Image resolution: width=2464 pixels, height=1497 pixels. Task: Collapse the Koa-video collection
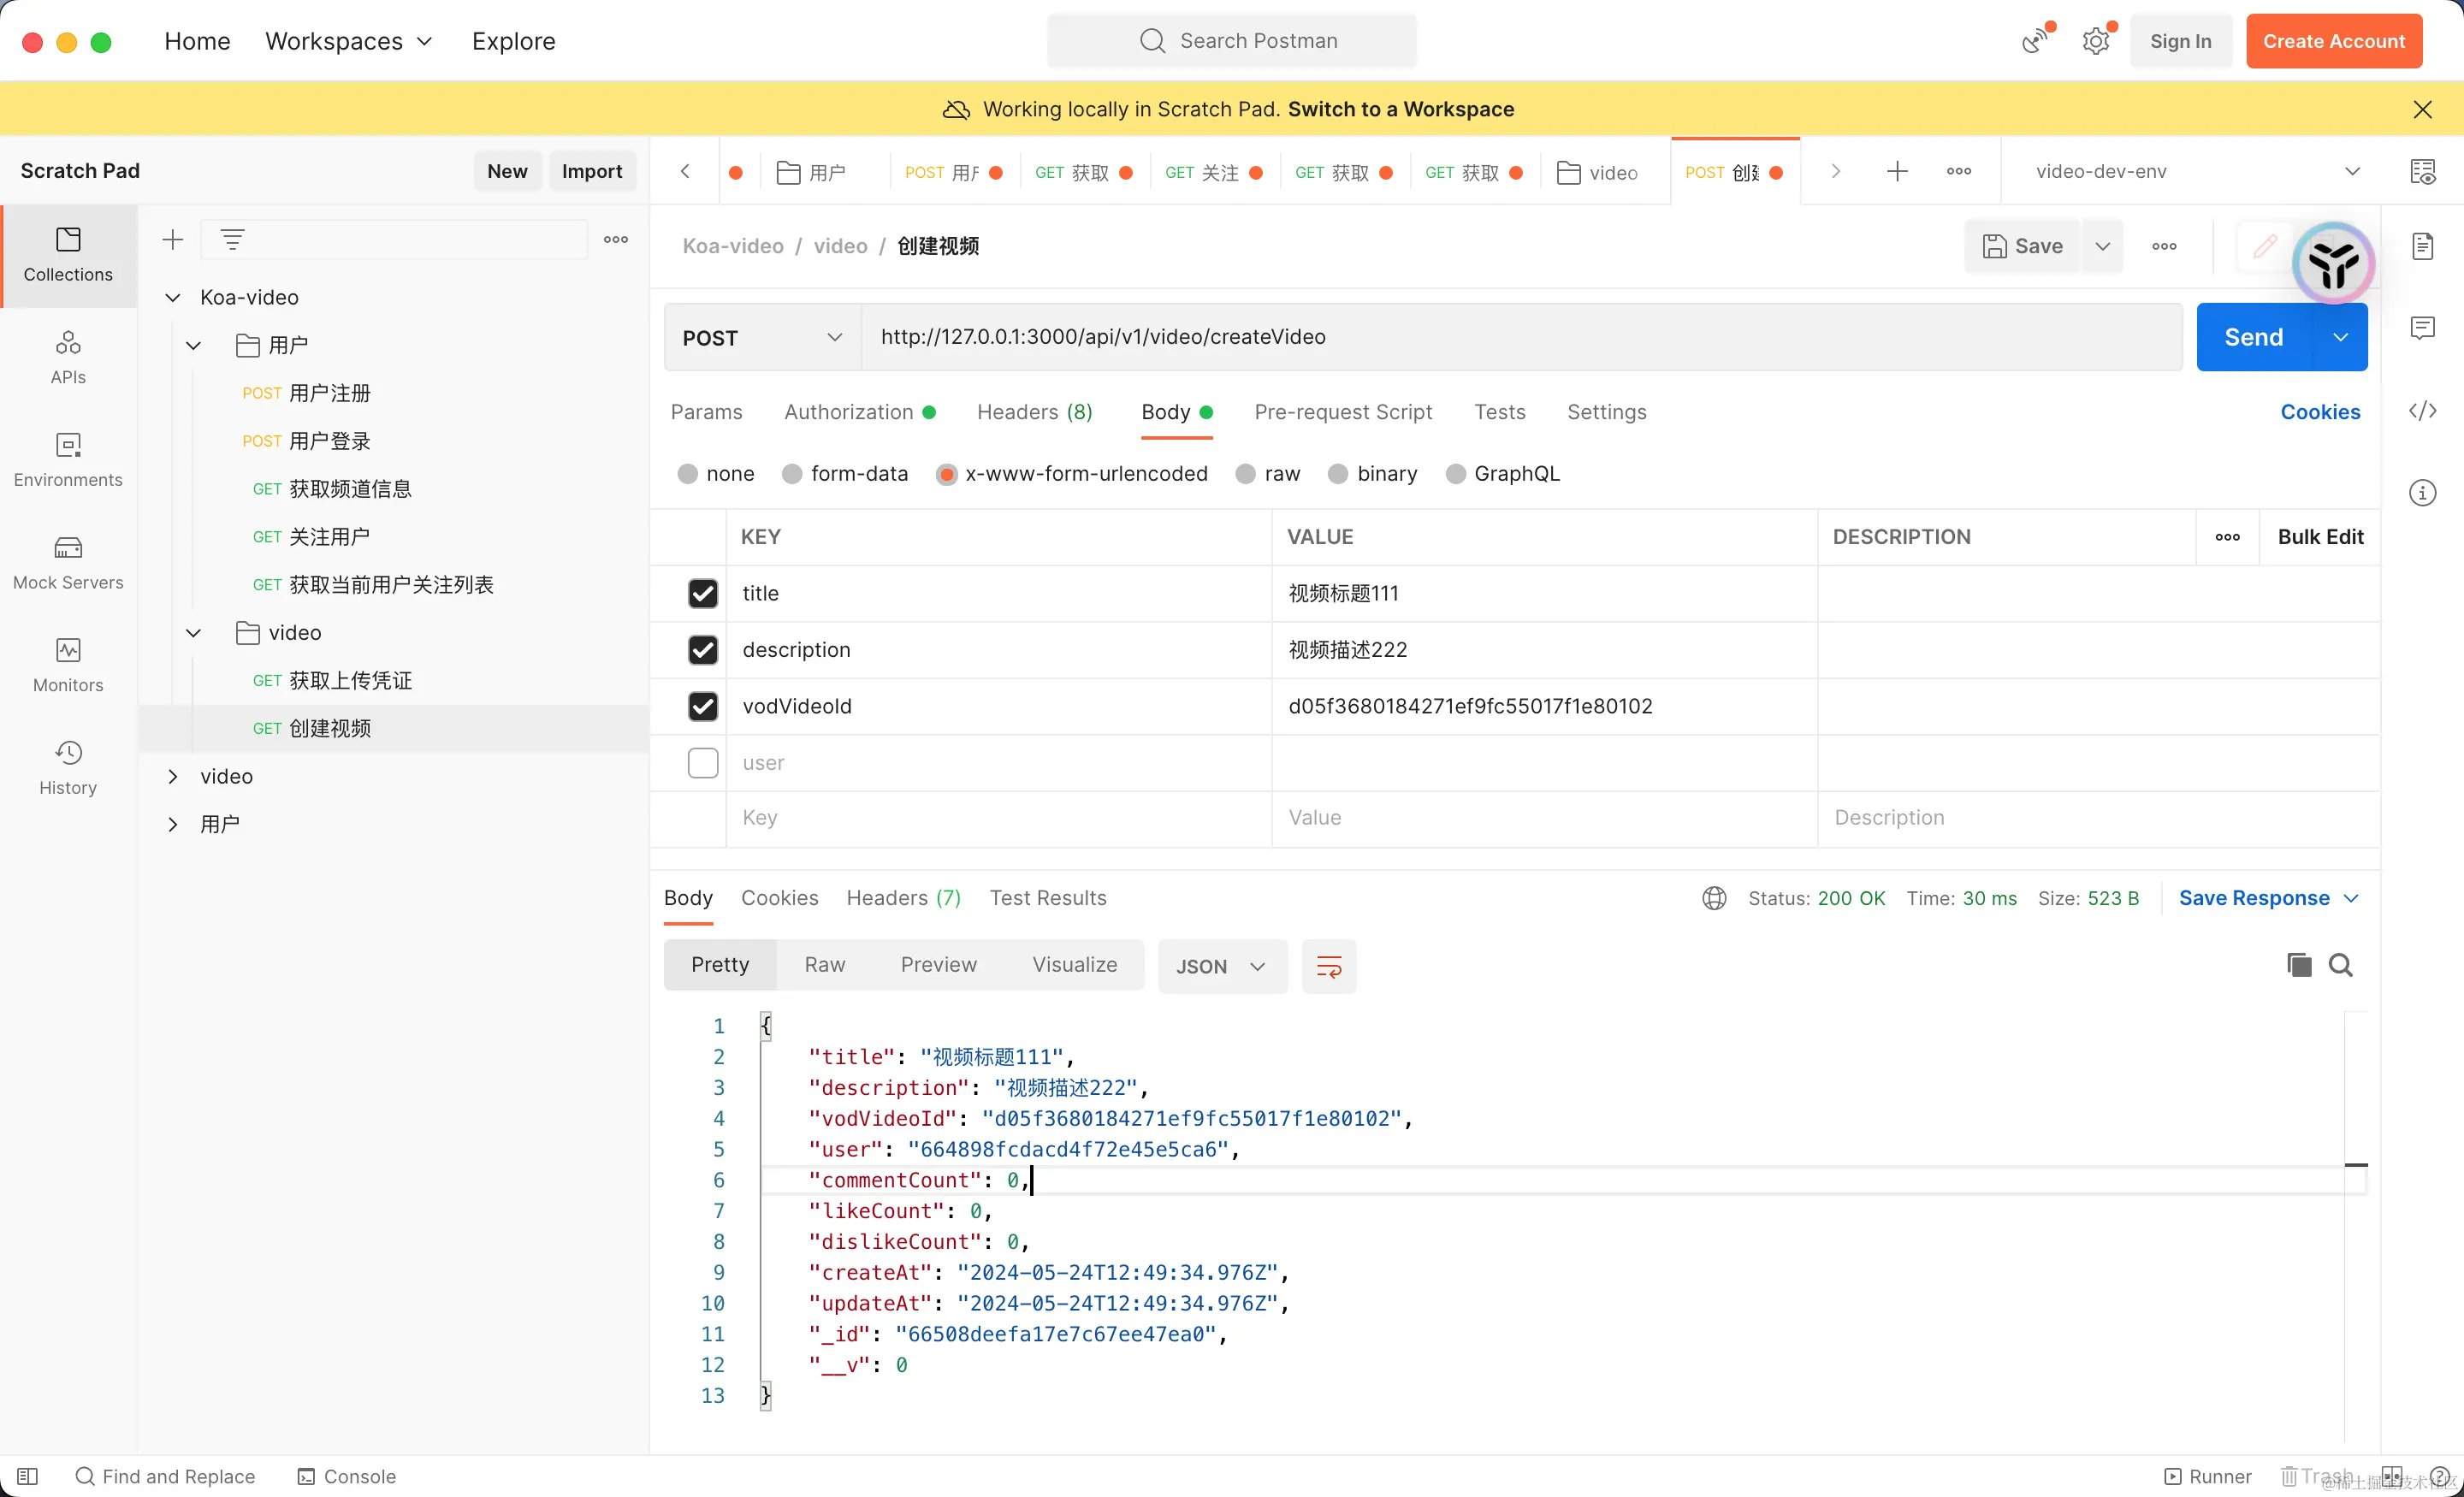[x=173, y=297]
